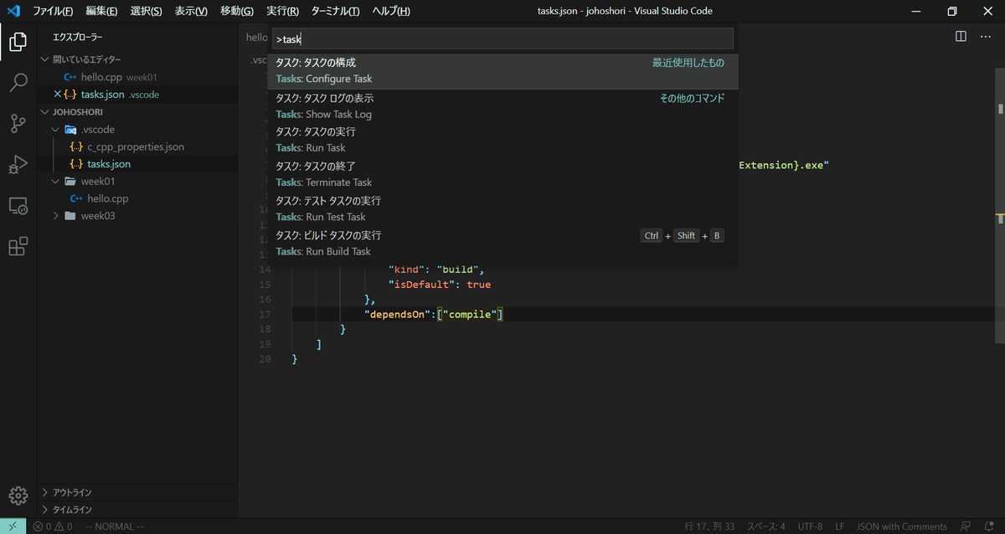Open the ターミナル(T) menu
1005x534 pixels.
pyautogui.click(x=335, y=11)
